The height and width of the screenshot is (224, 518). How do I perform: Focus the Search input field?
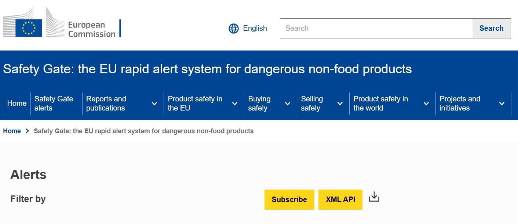click(x=376, y=28)
